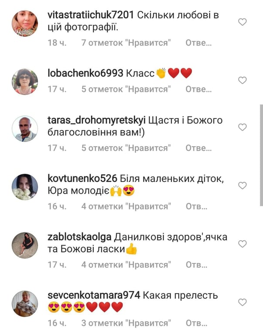Click the vertical scrollbar handle
Image resolution: width=263 pixels, height=336 pixels.
coord(261,155)
